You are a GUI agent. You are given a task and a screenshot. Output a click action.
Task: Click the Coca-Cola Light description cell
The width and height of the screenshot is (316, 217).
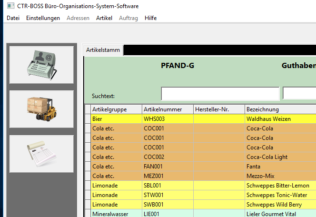280,157
